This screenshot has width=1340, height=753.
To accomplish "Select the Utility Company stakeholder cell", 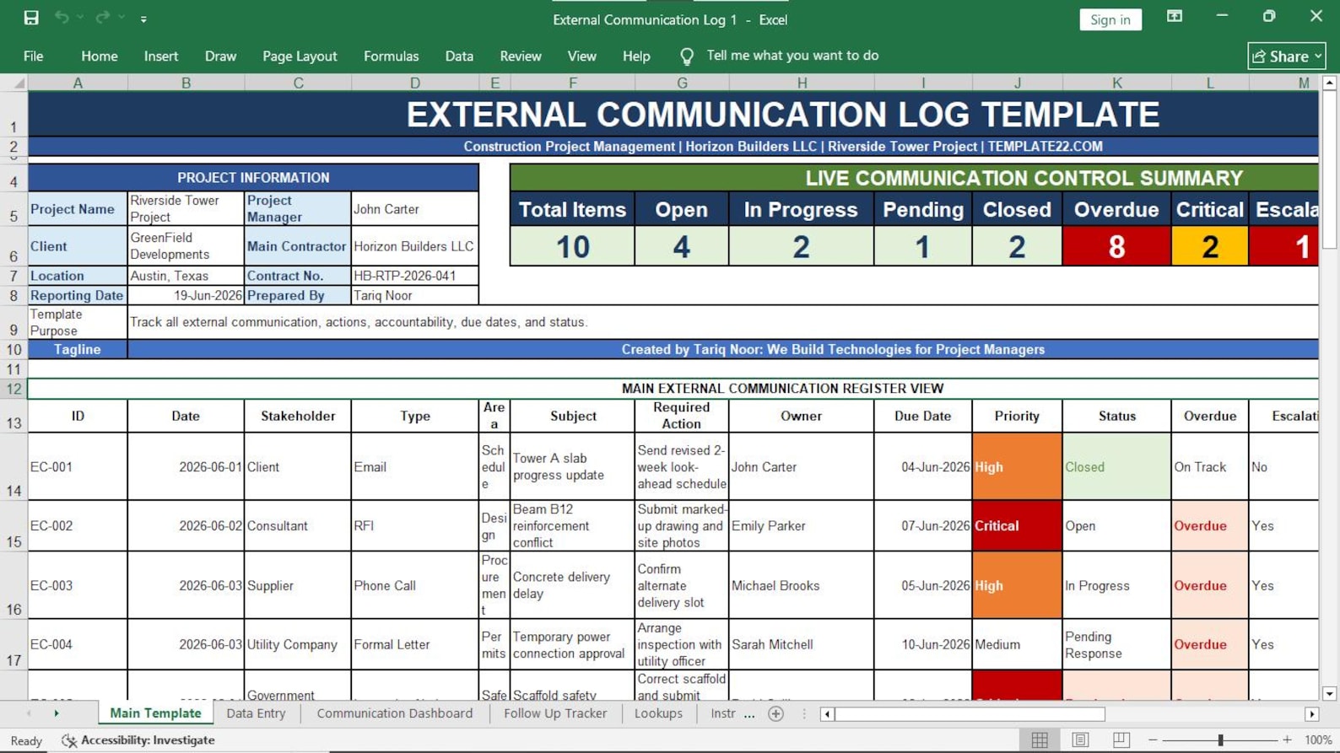I will [298, 644].
